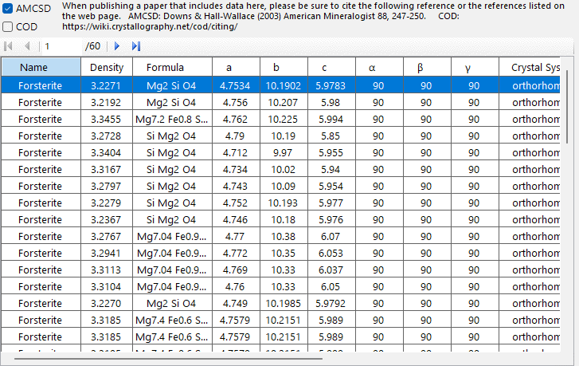Click density cell 3.2797

click(106, 187)
